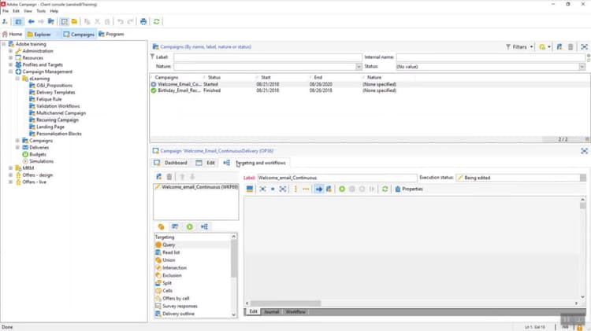This screenshot has width=591, height=331.
Task: Click the workflow Label text field
Action: 337,178
